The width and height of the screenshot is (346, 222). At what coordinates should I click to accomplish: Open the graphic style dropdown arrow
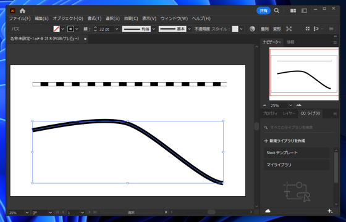[242, 29]
